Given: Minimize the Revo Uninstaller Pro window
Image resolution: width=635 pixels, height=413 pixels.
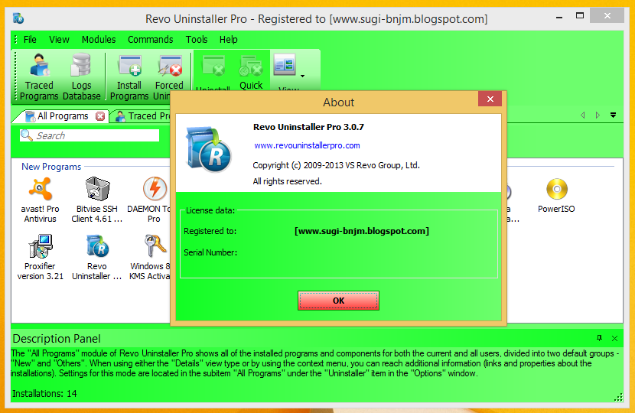Looking at the screenshot, I should (559, 18).
